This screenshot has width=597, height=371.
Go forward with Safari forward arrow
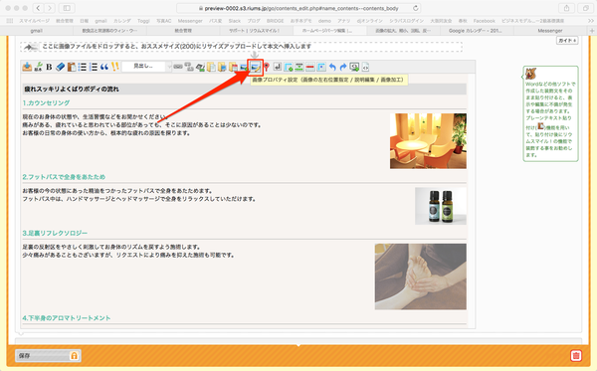click(50, 8)
